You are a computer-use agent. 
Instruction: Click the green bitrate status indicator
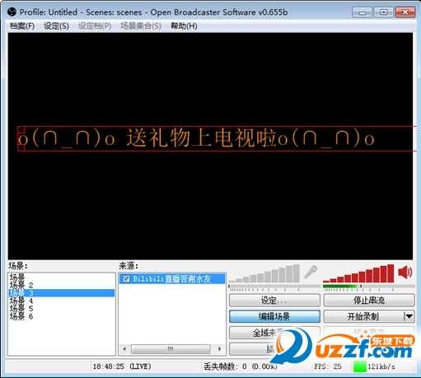[x=360, y=366]
